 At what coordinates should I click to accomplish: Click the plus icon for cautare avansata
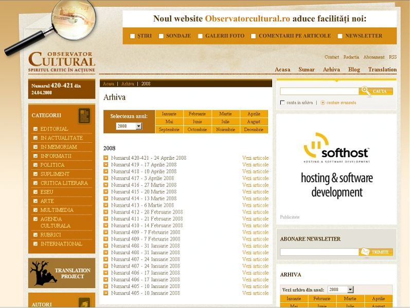coord(323,103)
